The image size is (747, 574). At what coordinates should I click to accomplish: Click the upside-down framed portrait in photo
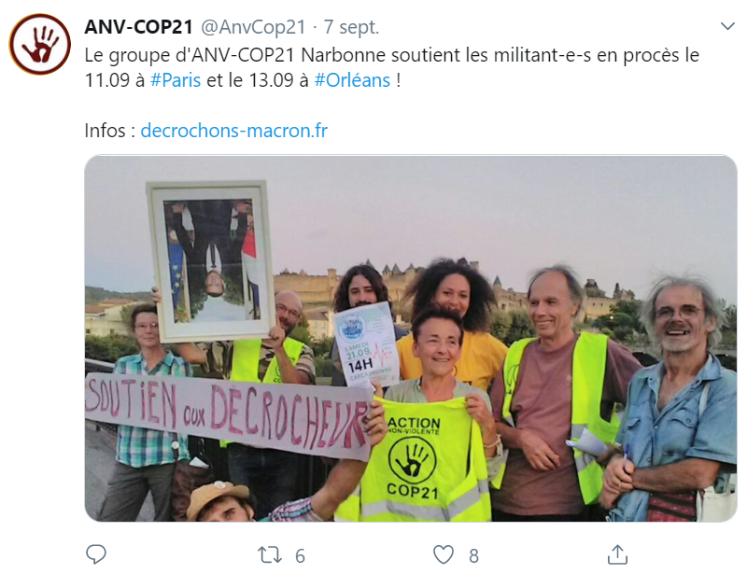pos(212,260)
